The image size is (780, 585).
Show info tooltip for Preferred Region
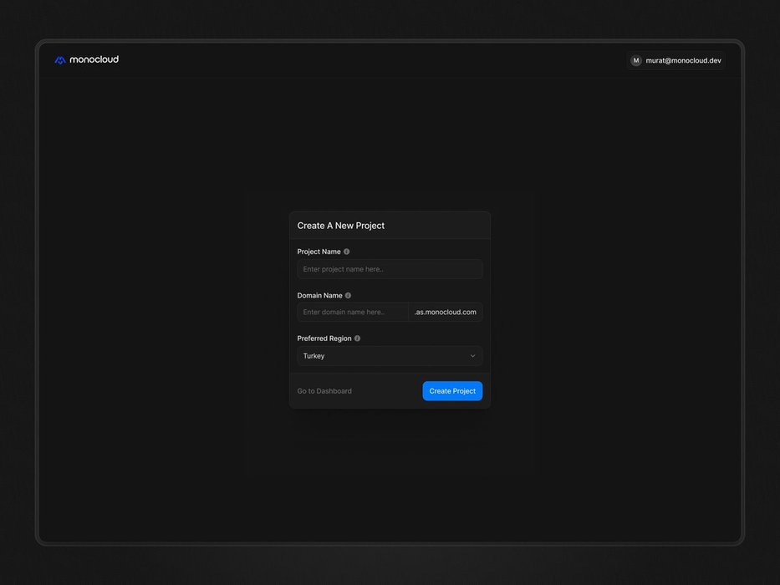point(357,338)
